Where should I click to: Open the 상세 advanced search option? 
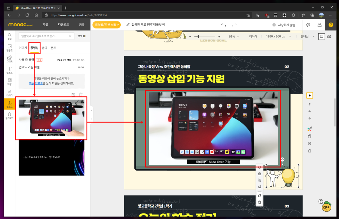click(x=81, y=36)
